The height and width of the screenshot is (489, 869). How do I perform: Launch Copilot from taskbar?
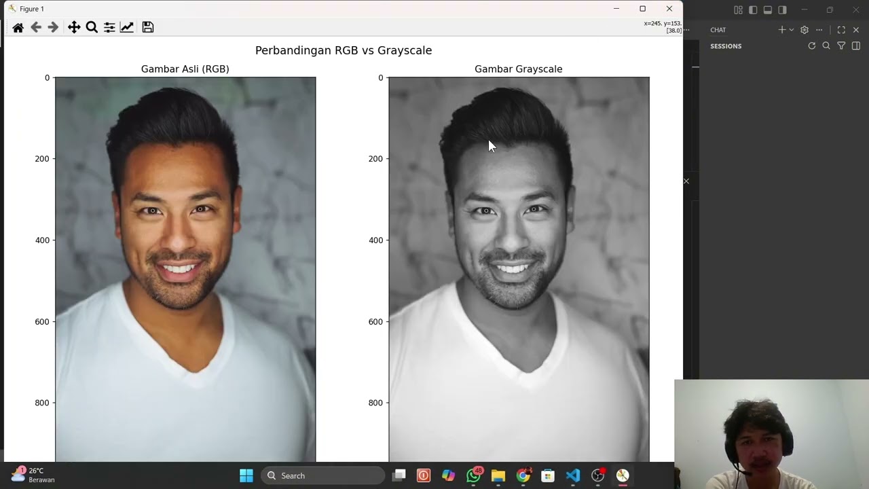[x=449, y=475]
